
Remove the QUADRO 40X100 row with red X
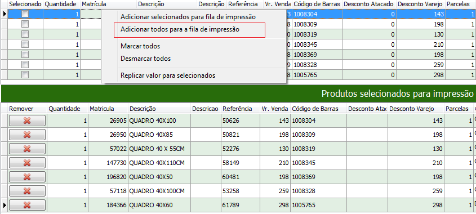coord(27,121)
